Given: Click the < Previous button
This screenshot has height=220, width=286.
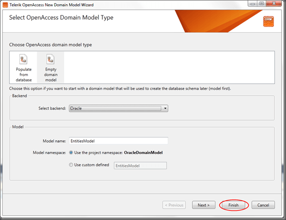Looking at the screenshot, I should click(174, 205).
